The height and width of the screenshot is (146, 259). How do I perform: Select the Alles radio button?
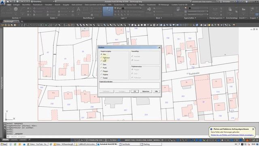point(101,54)
